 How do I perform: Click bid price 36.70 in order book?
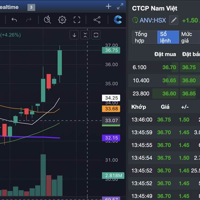(169, 67)
